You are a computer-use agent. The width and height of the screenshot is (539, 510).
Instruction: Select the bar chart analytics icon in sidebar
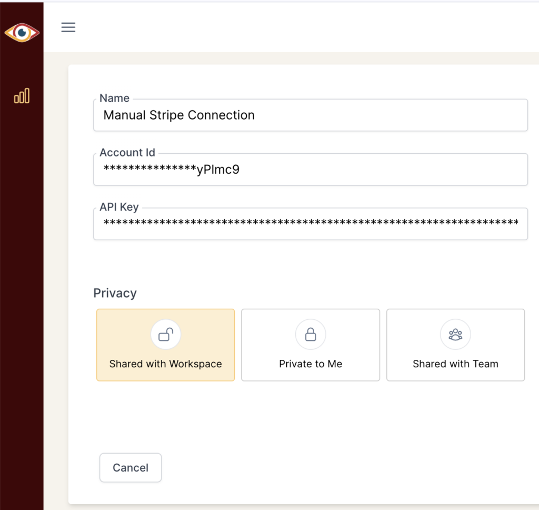coord(22,96)
